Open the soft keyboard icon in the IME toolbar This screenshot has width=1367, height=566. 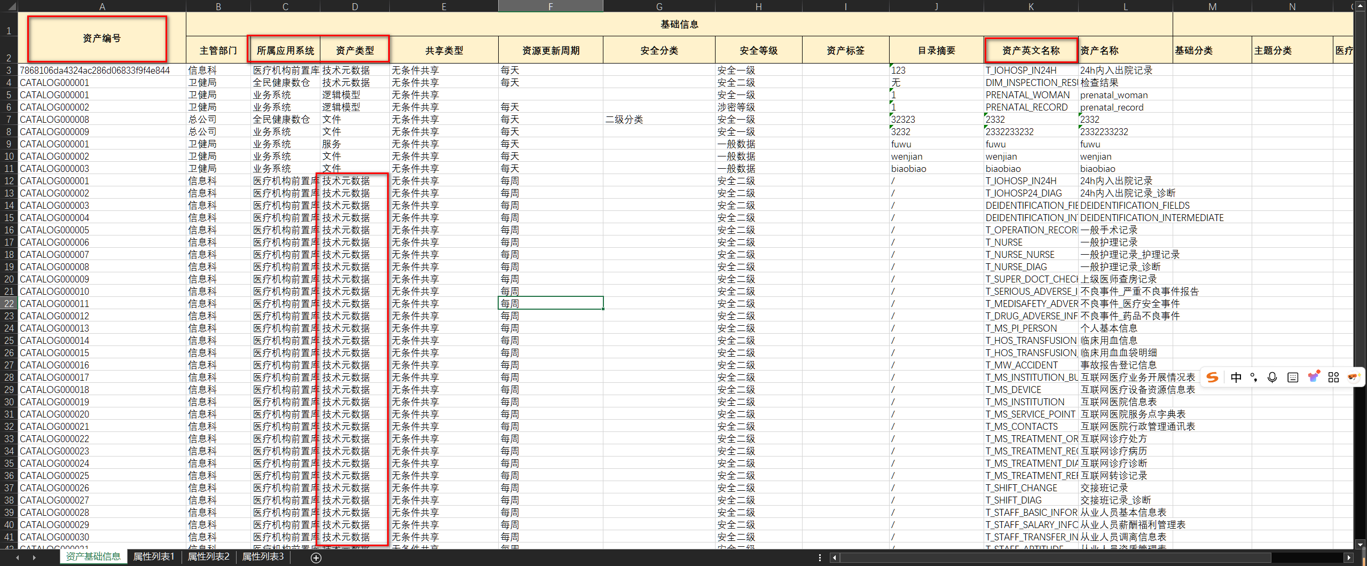pos(1293,378)
